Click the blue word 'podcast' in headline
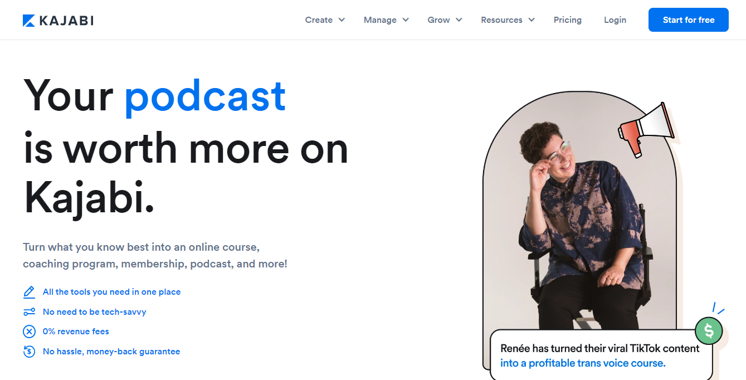746x380 pixels. [x=205, y=98]
